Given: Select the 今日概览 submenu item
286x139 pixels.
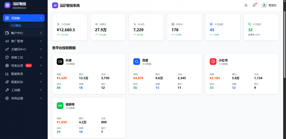Looking at the screenshot, I should point(26,25).
